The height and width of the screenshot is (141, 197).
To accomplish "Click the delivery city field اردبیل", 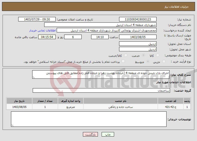I will (138, 49).
